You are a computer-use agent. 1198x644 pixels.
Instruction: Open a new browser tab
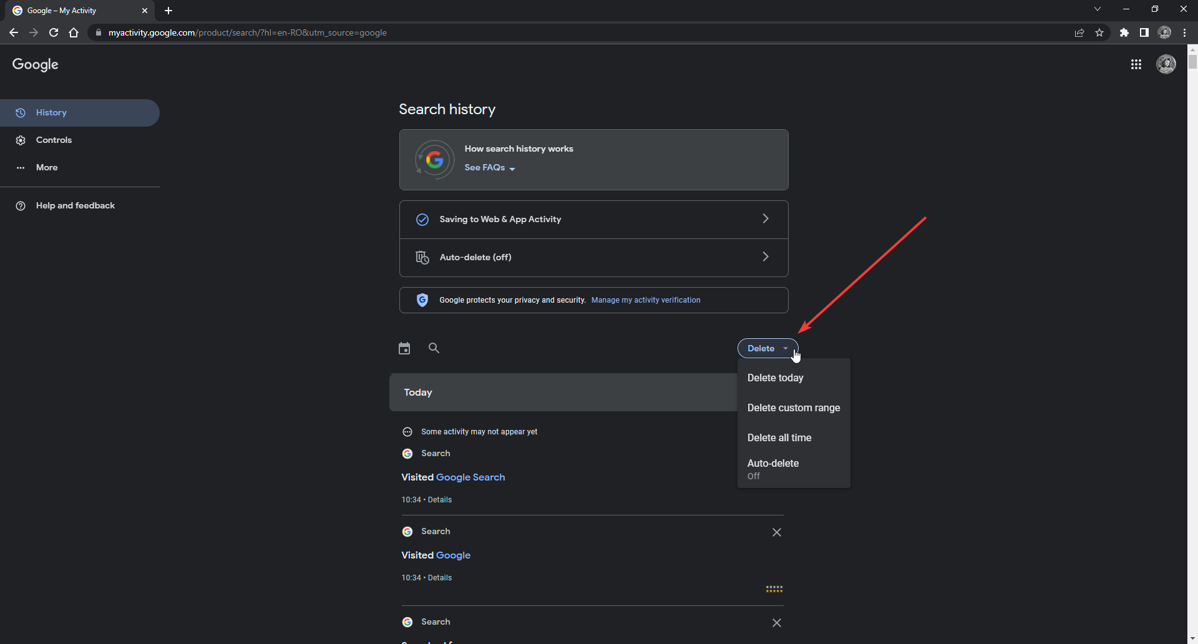coord(168,11)
